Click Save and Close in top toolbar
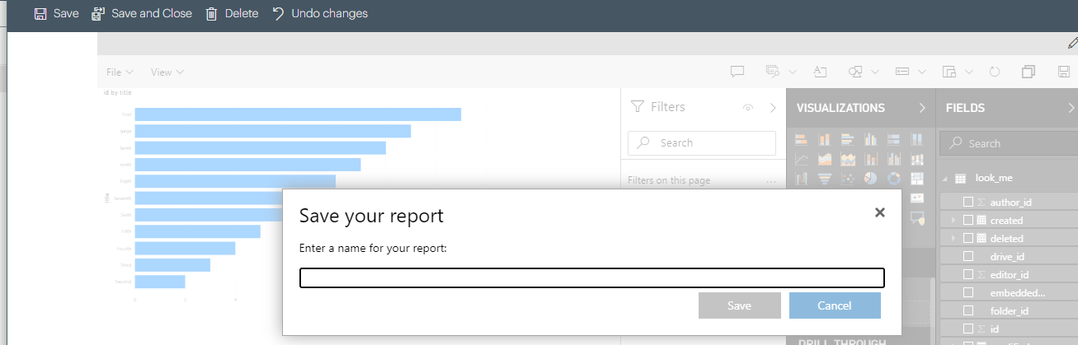 coord(141,13)
